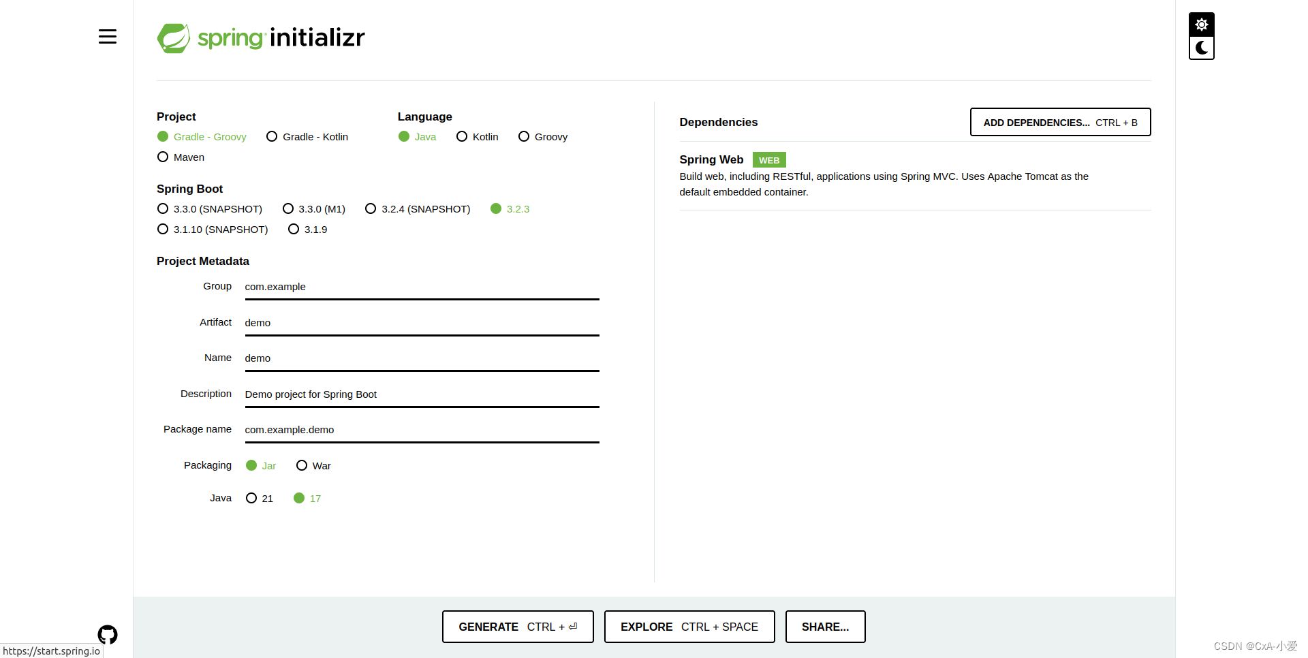Select Groovy language
The height and width of the screenshot is (658, 1308).
coord(543,137)
